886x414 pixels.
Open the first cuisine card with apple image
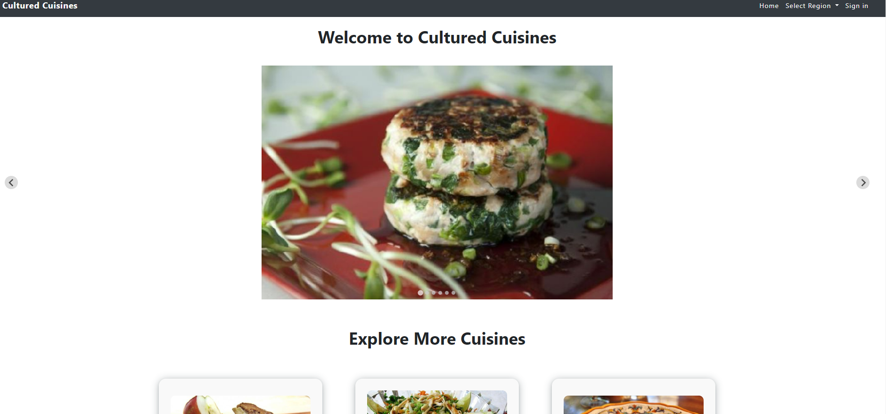(x=240, y=405)
